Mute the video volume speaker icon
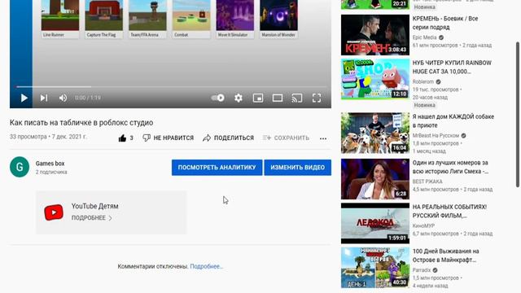This screenshot has height=293, width=521. coord(63,98)
